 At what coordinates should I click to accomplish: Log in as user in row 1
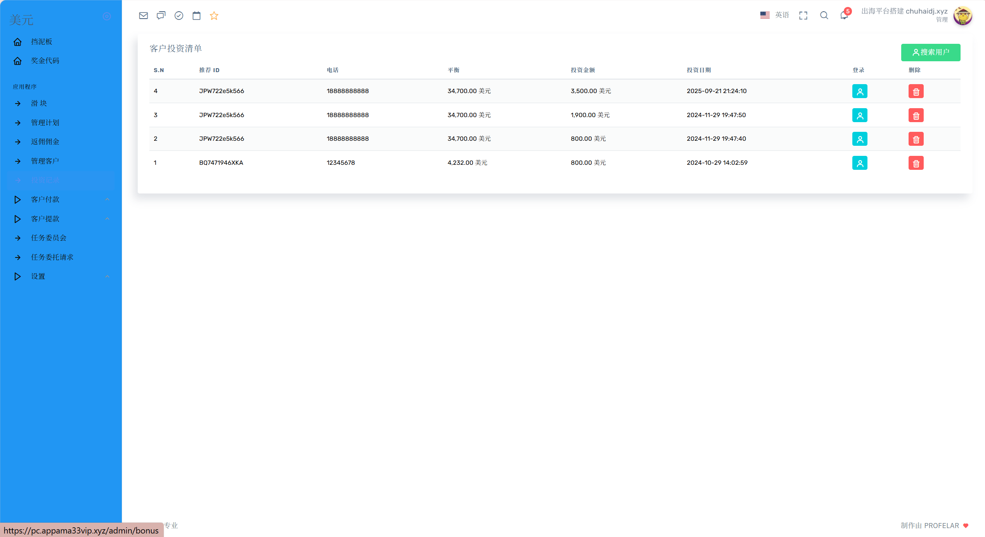point(859,163)
